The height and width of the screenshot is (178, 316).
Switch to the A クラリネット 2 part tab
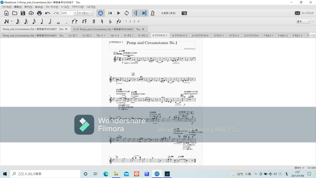180,35
